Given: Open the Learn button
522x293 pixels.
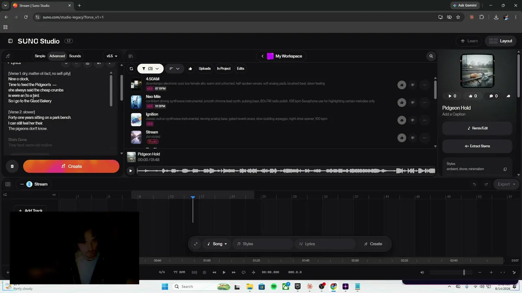Looking at the screenshot, I should [469, 41].
